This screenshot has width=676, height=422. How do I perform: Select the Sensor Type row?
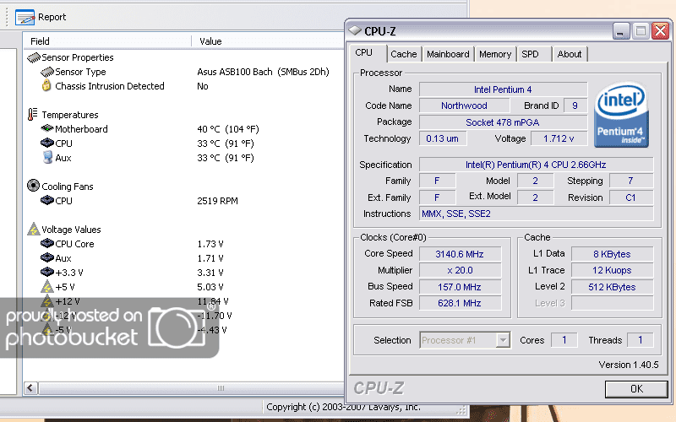click(x=183, y=72)
